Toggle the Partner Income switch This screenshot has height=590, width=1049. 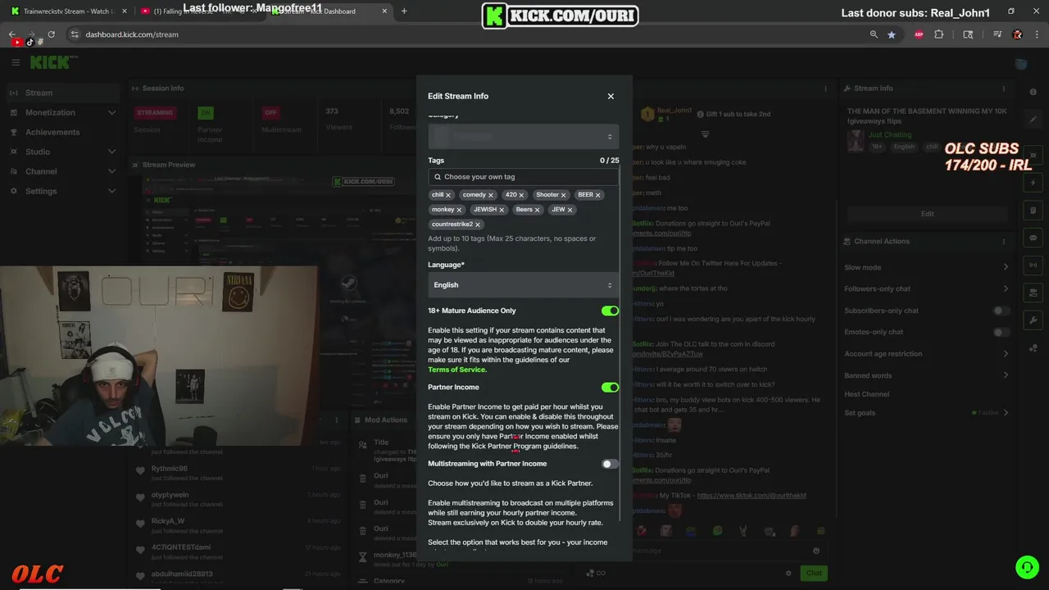tap(610, 387)
